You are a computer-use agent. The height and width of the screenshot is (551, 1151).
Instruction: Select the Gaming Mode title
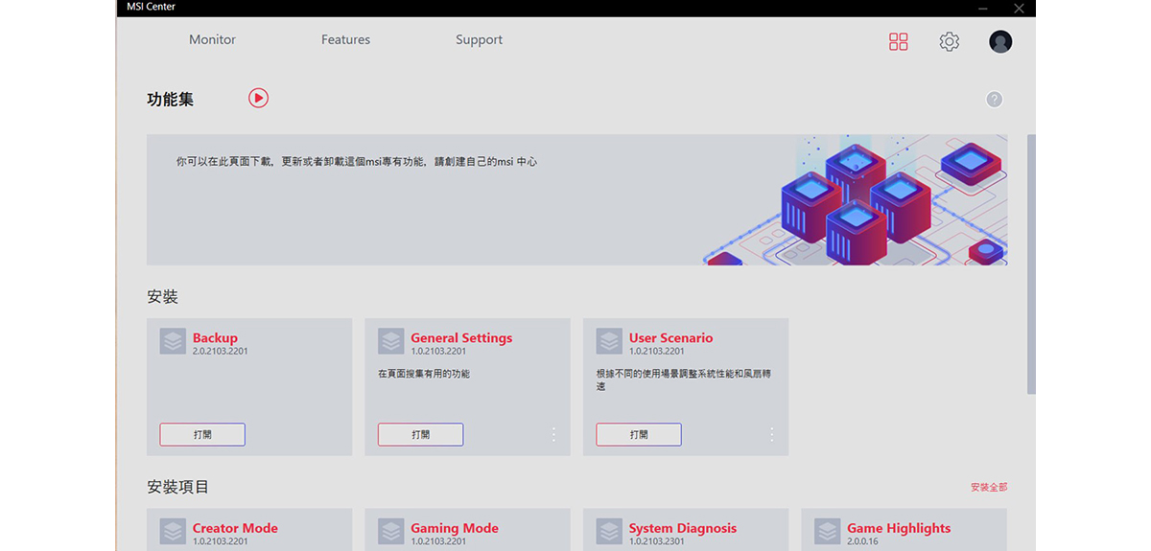454,528
